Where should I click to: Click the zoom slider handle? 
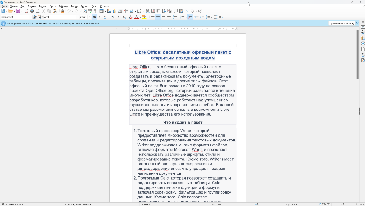[344, 204]
